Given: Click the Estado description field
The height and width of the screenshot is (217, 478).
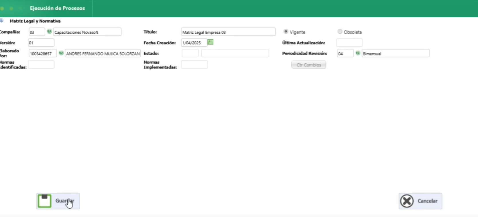Looking at the screenshot, I should point(235,53).
